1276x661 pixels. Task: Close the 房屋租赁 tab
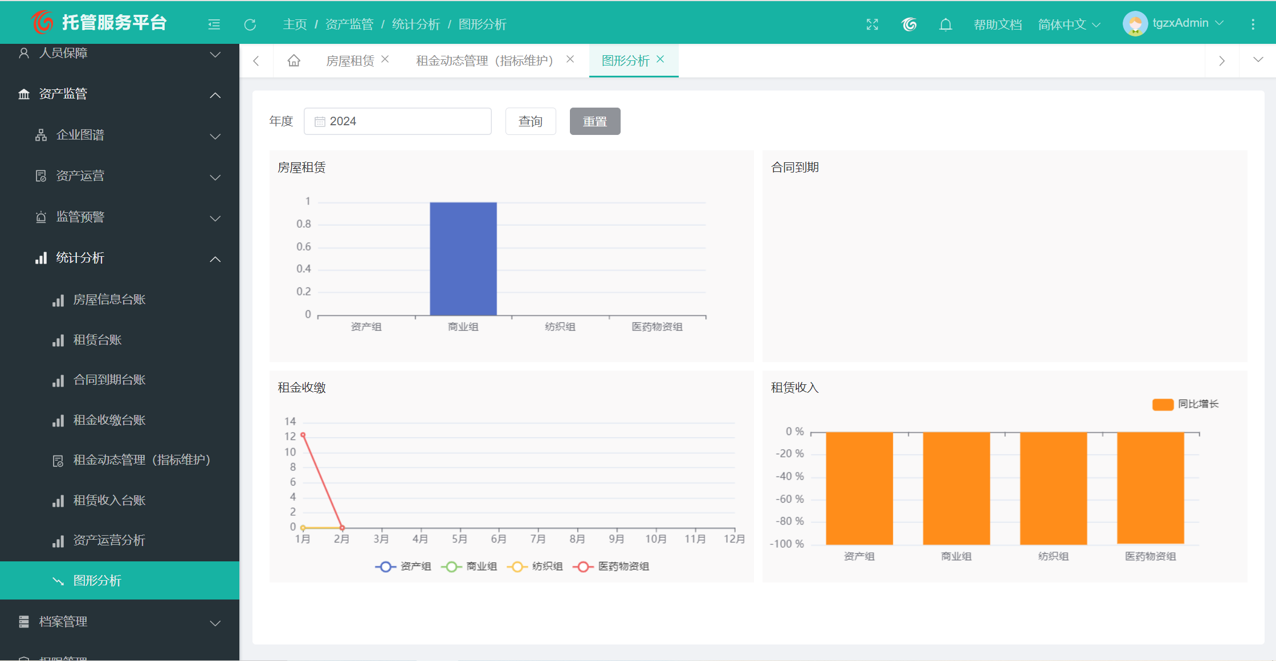click(385, 59)
